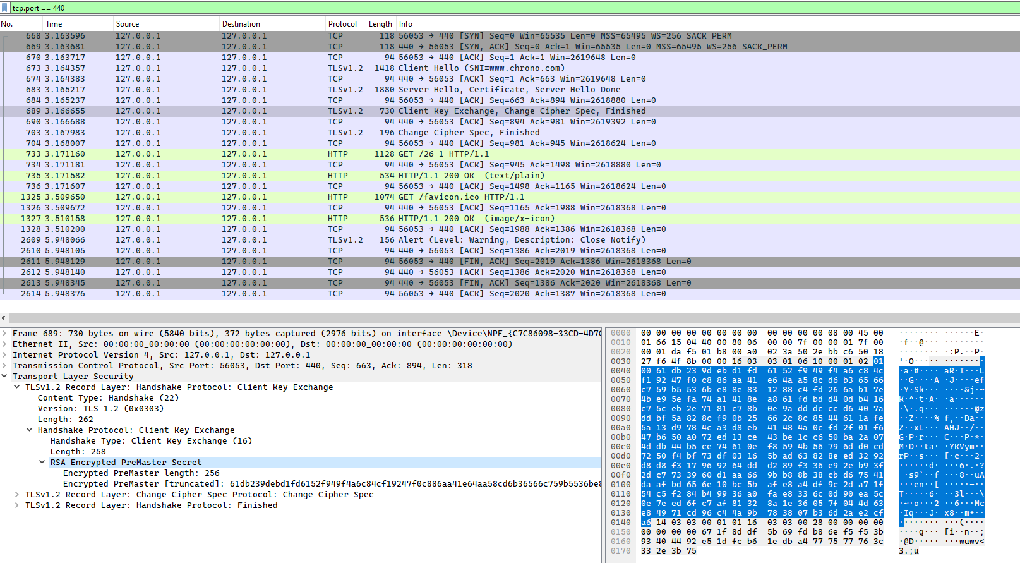Select packet 669 SYN, ACK row
1020x563 pixels.
coord(510,47)
